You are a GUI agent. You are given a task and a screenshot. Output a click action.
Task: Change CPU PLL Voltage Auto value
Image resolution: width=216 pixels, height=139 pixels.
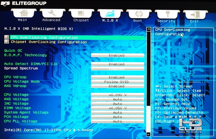click(117, 121)
